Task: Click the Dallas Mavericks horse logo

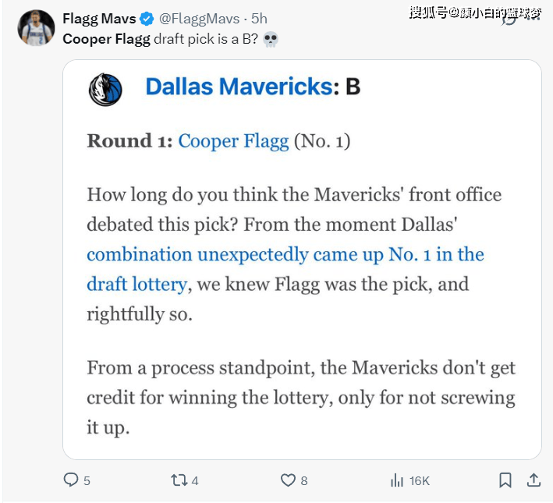Action: click(105, 89)
